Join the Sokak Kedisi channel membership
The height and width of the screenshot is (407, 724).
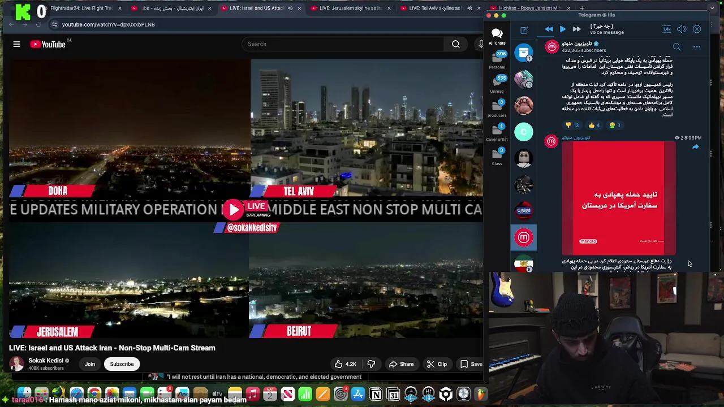pos(90,364)
